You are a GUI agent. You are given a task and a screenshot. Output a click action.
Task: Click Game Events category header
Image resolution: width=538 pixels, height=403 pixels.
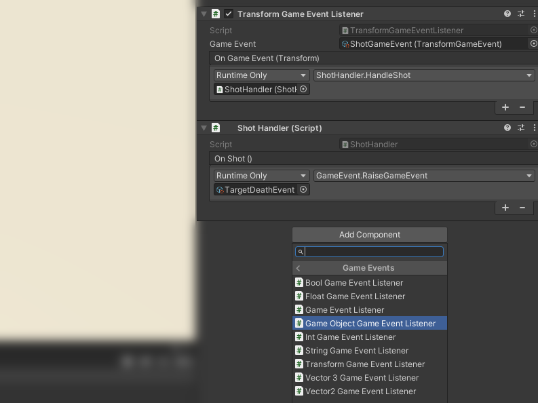coord(370,268)
